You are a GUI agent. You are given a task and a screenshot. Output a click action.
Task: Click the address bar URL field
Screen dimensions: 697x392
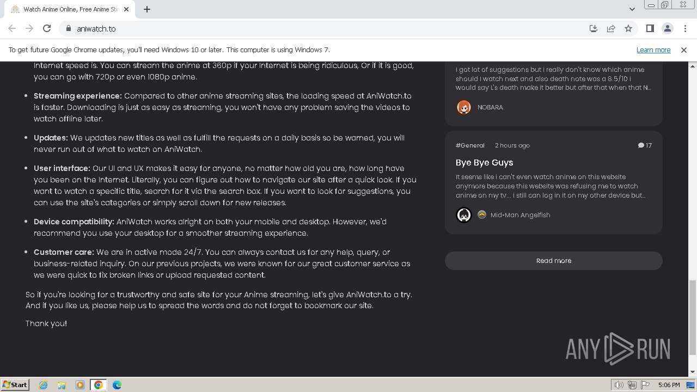tap(327, 28)
